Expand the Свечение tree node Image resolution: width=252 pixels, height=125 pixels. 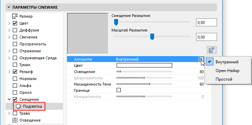[x=9, y=37]
